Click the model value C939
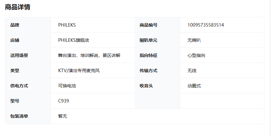The height and width of the screenshot is (137, 271). [x=63, y=101]
